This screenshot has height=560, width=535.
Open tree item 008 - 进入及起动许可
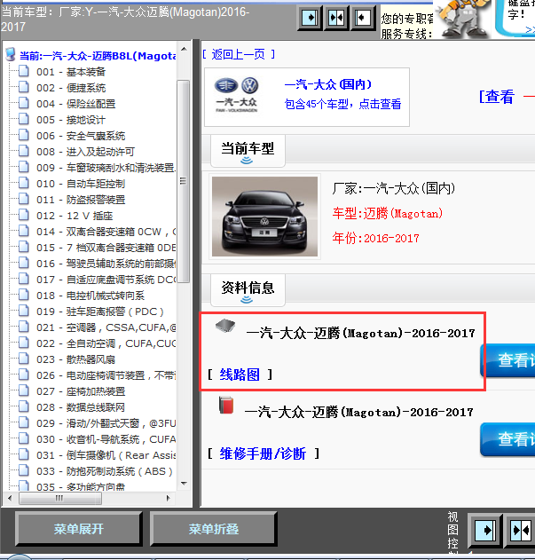pos(85,152)
